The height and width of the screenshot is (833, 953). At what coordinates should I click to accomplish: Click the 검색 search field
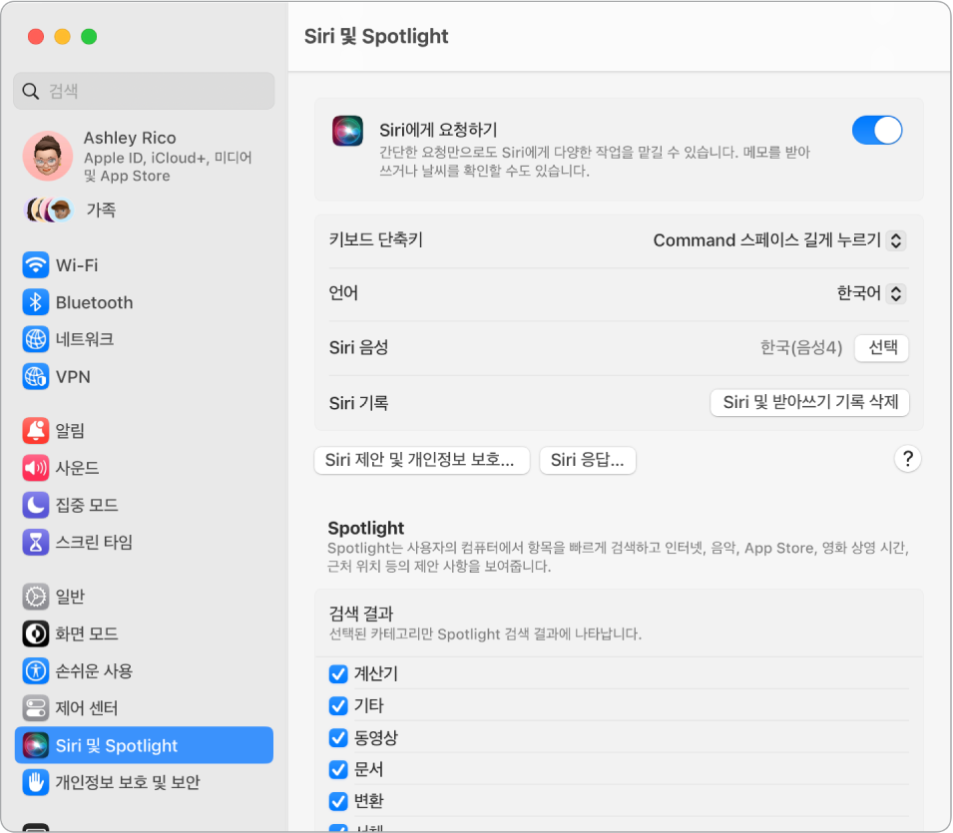(144, 91)
